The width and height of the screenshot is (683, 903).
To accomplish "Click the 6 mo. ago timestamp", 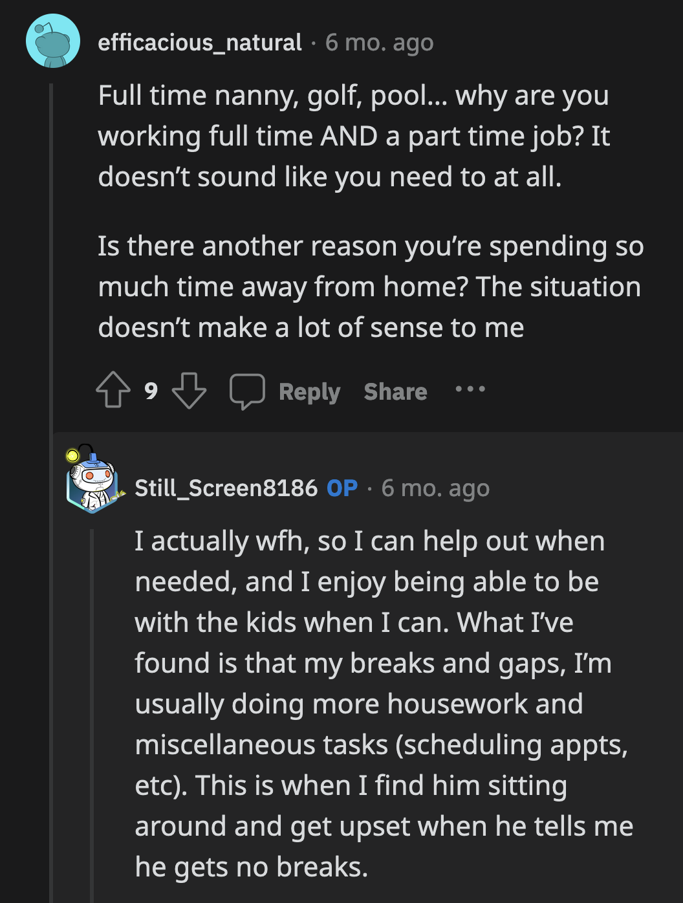I will click(378, 44).
